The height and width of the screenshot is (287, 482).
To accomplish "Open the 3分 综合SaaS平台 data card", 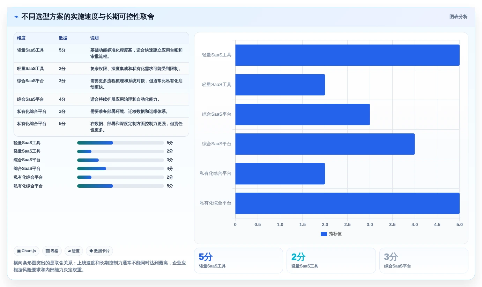I will 424,261.
